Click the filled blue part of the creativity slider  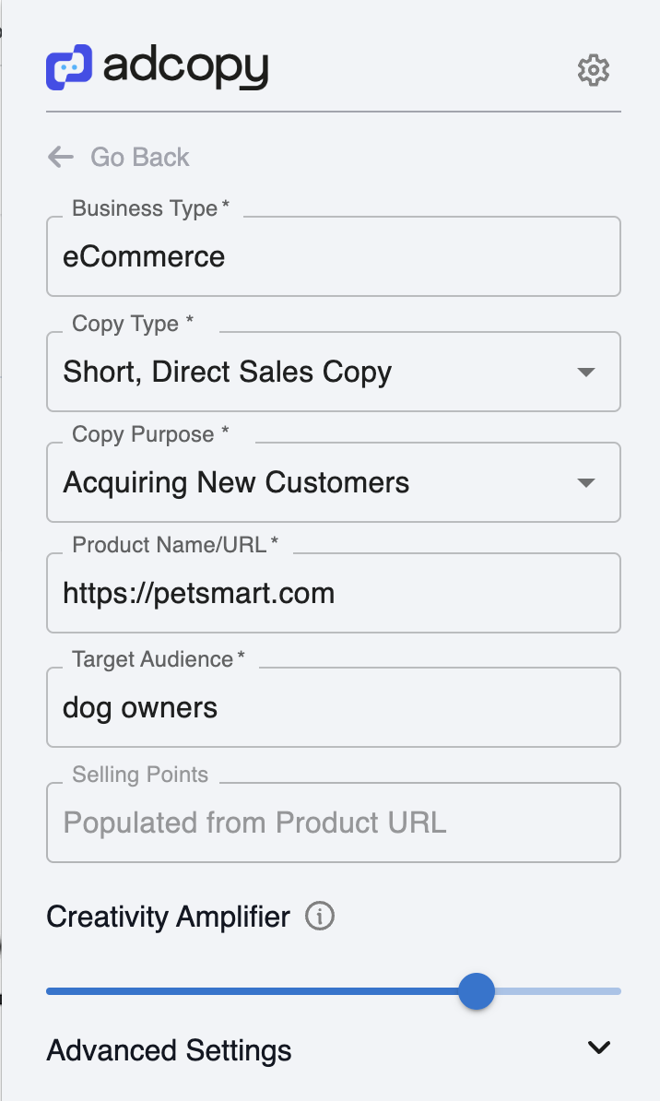(252, 990)
